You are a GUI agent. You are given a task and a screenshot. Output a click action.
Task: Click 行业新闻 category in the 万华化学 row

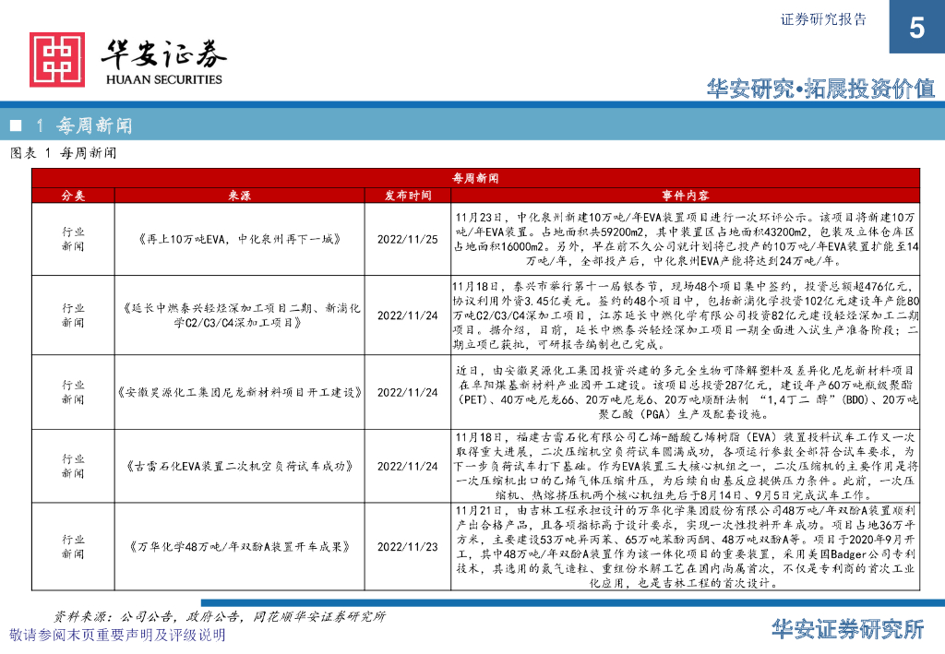73,547
